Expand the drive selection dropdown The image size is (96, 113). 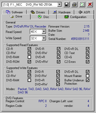pyautogui.click(x=60, y=4)
